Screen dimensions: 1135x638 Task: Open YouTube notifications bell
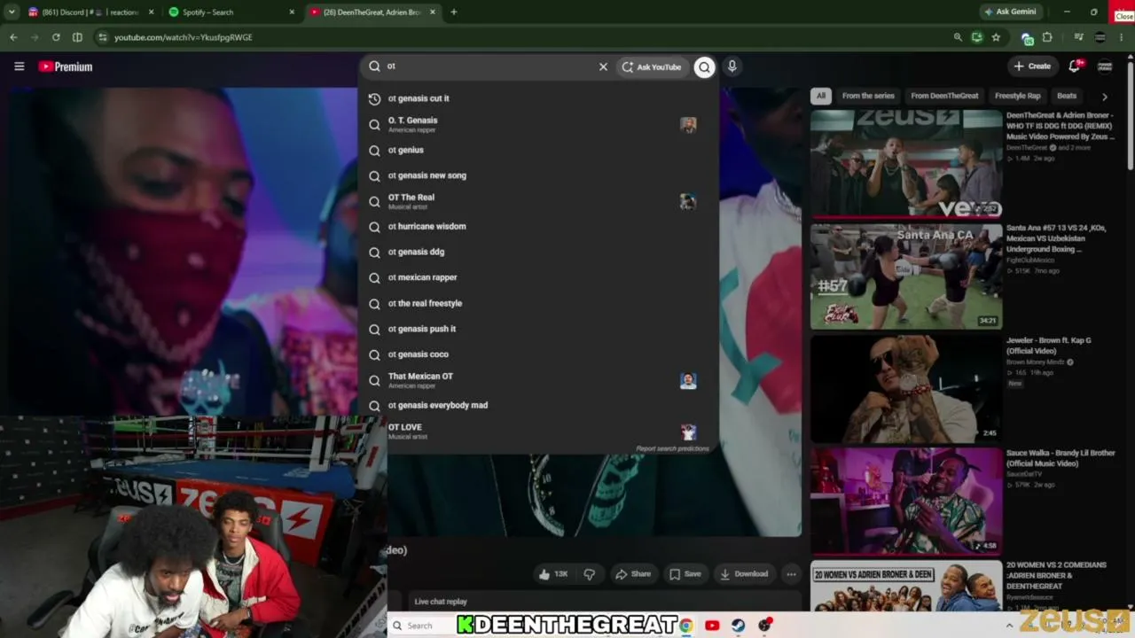coord(1075,66)
